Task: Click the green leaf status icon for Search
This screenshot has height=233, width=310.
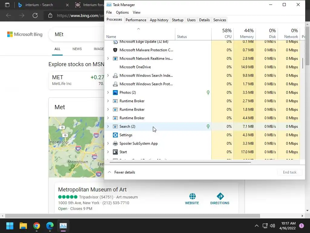Action: tap(208, 127)
